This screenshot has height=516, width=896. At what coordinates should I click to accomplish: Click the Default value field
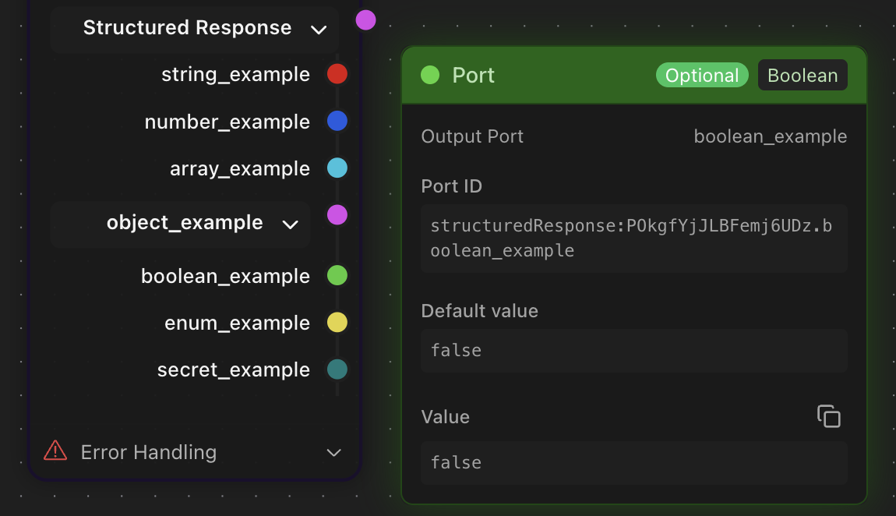click(633, 351)
